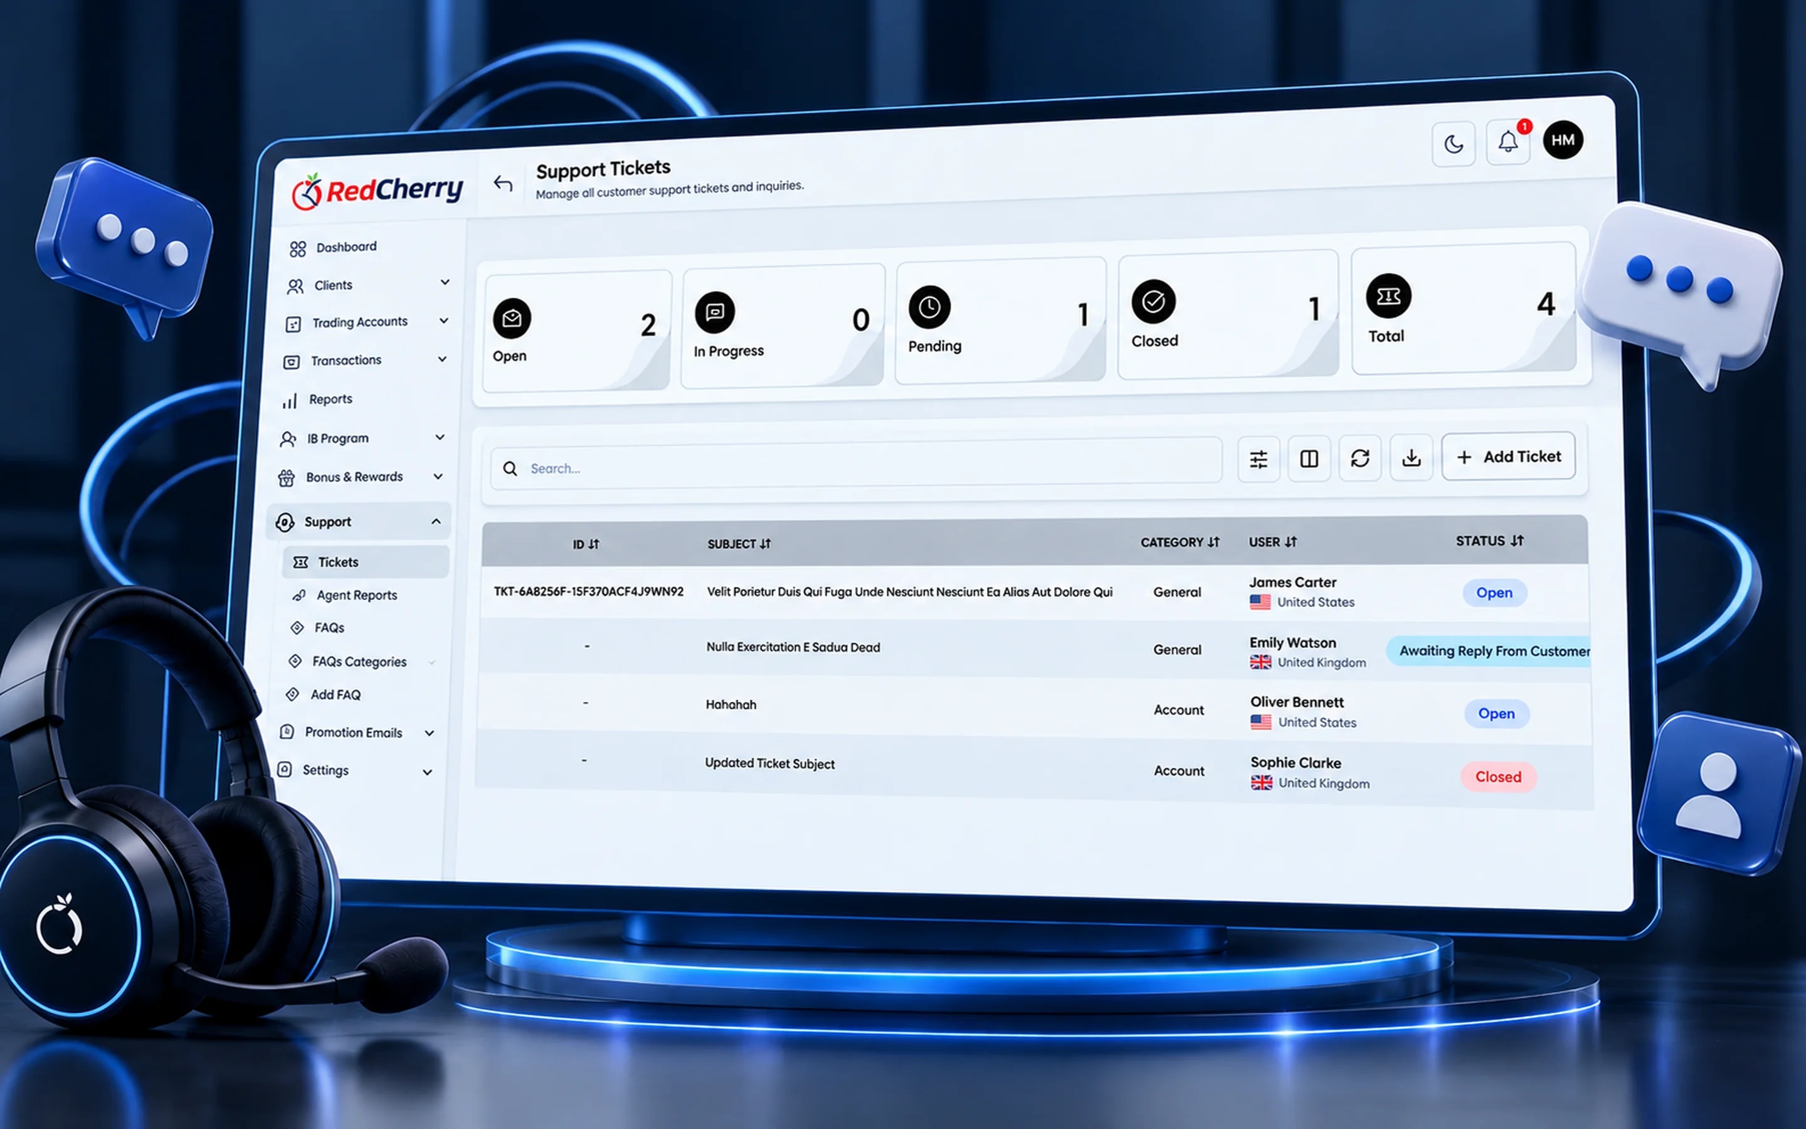Click the Add Ticket button

(x=1508, y=456)
